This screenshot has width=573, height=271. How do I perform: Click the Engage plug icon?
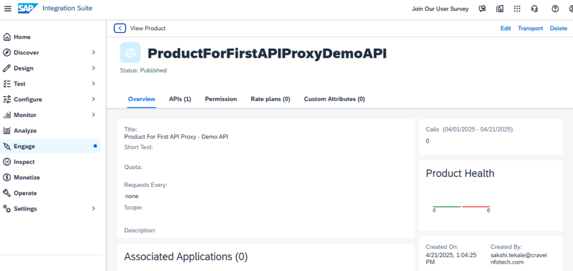pyautogui.click(x=7, y=146)
